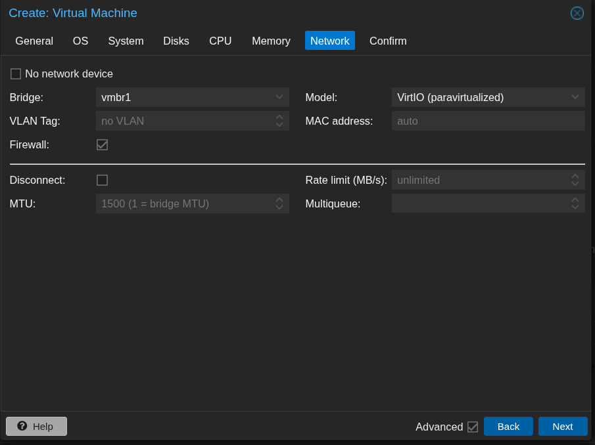Image resolution: width=595 pixels, height=445 pixels.
Task: Check the No network device checkbox
Action: point(16,74)
